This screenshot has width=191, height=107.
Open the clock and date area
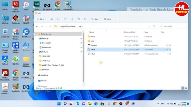click(182, 104)
